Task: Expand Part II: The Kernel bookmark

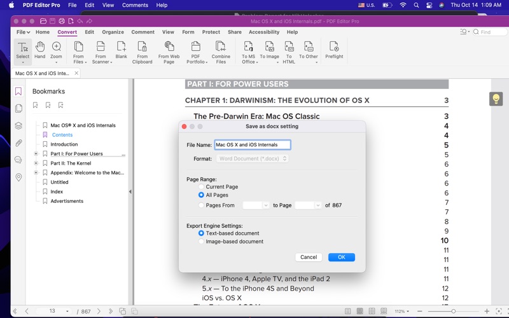Action: point(36,163)
